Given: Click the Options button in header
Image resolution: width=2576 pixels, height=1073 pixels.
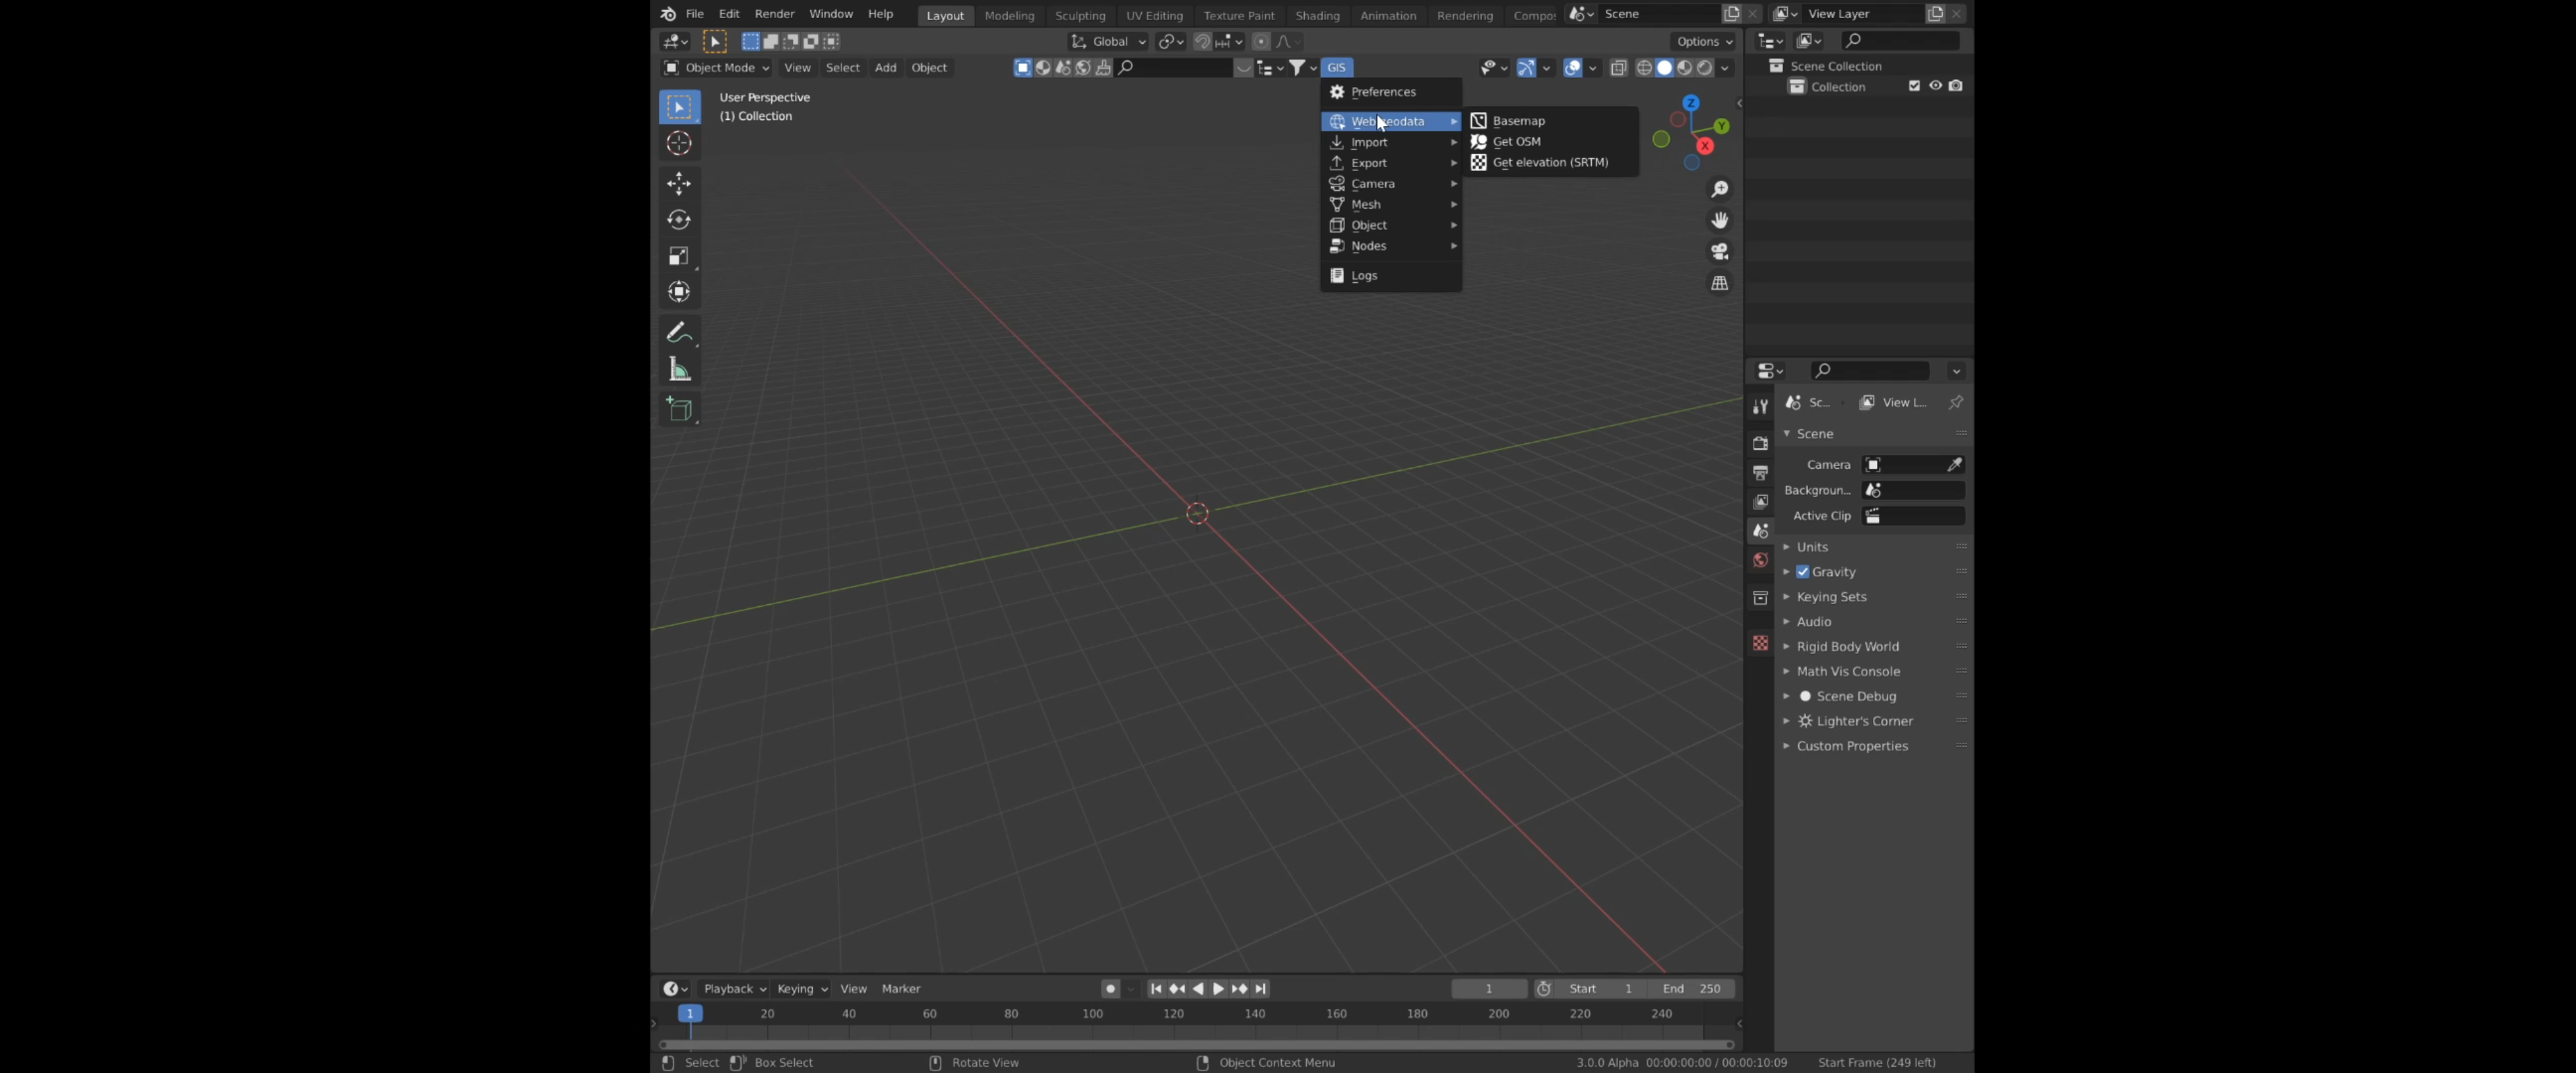Looking at the screenshot, I should [1704, 41].
